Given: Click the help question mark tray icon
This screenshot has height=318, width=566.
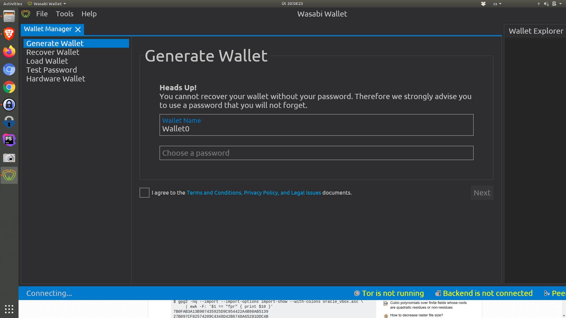Looking at the screenshot, I should pyautogui.click(x=538, y=4).
